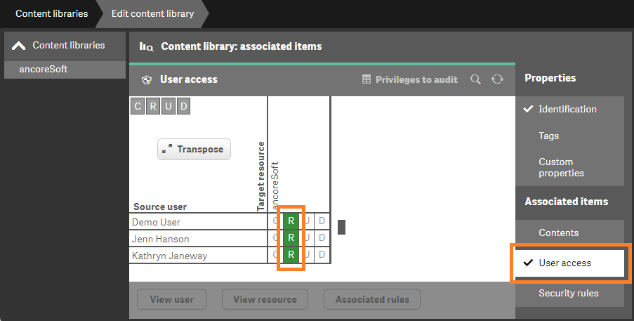Image resolution: width=634 pixels, height=321 pixels.
Task: Click the refresh arrows icon
Action: (497, 79)
